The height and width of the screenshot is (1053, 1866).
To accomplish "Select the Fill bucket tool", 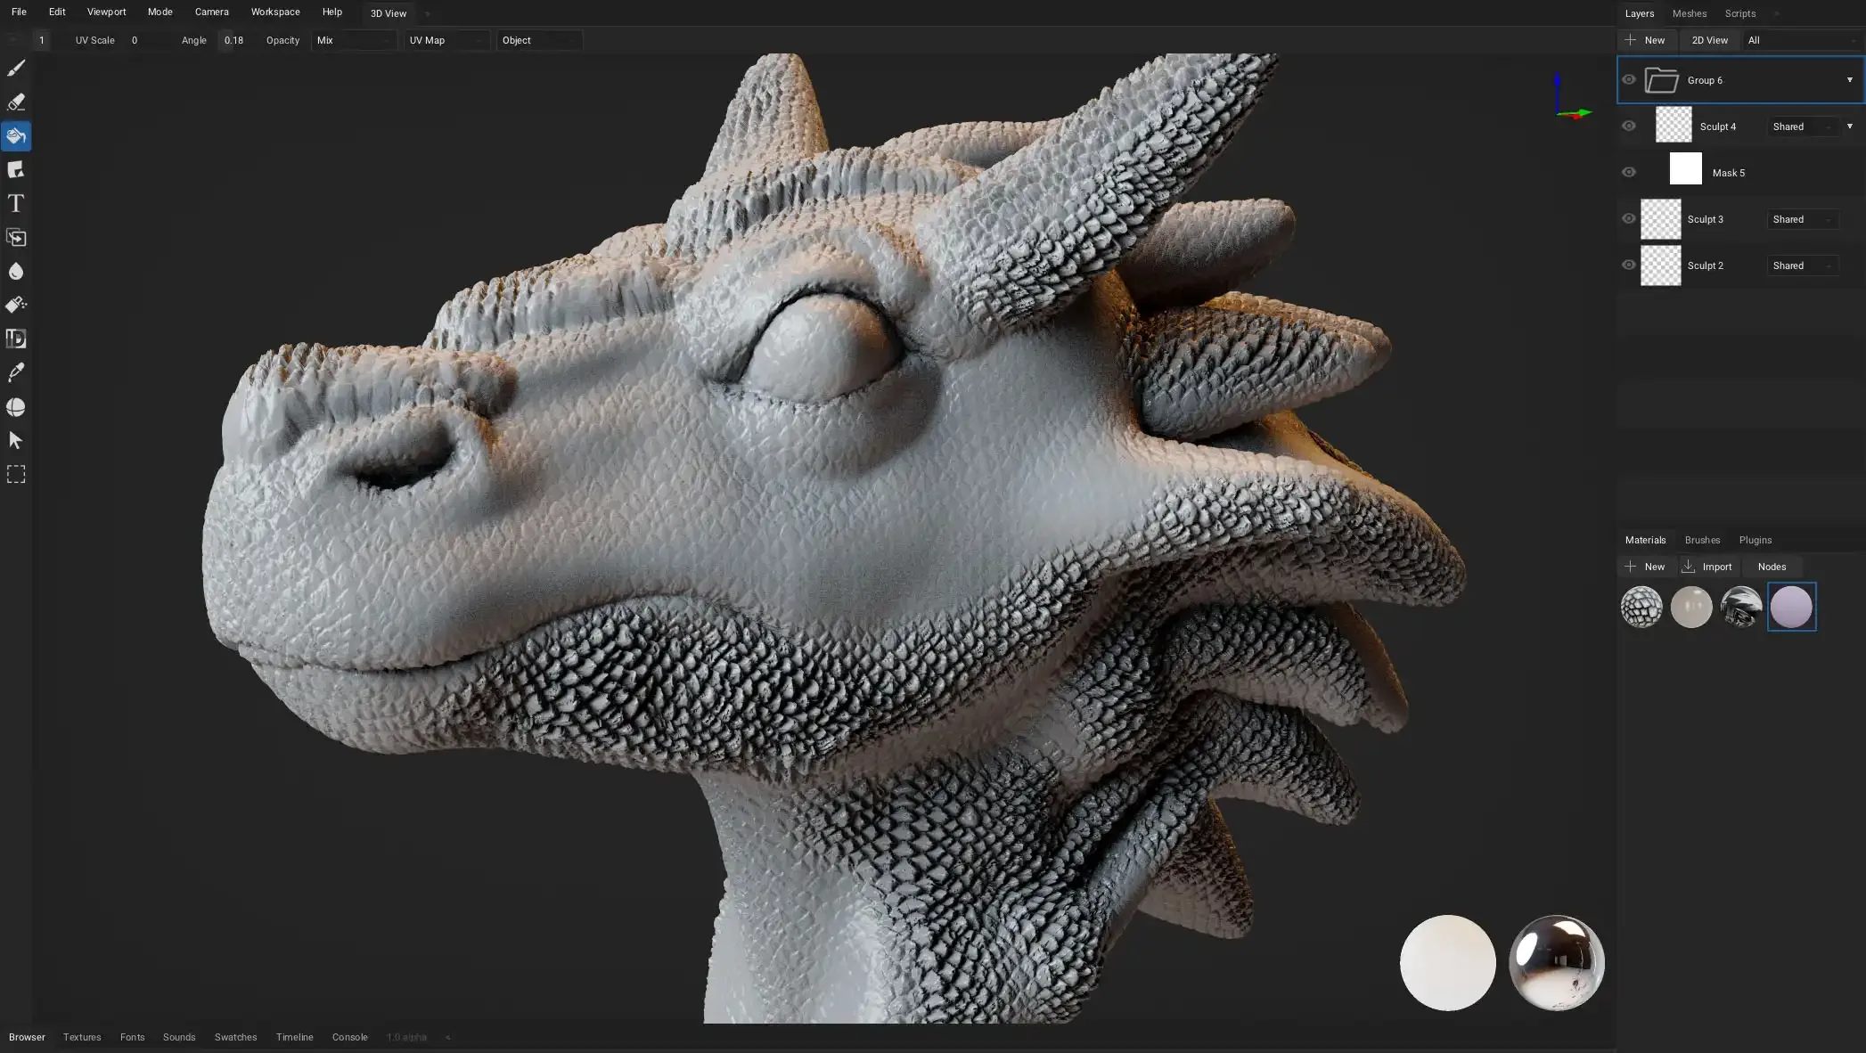I will coord(16,136).
